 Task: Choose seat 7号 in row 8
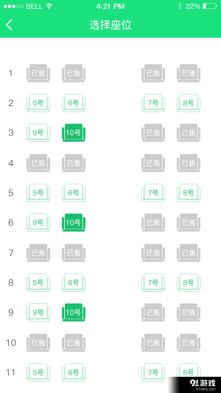click(153, 283)
